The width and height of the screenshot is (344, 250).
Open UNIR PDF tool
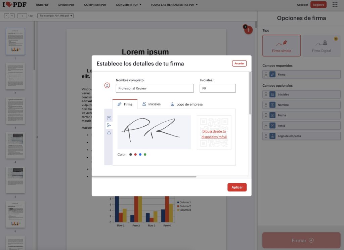pos(42,5)
